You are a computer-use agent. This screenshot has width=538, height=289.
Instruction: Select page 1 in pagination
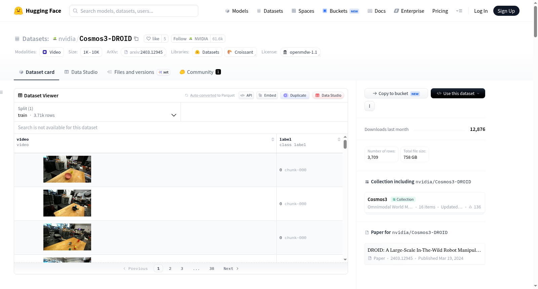tap(158, 269)
